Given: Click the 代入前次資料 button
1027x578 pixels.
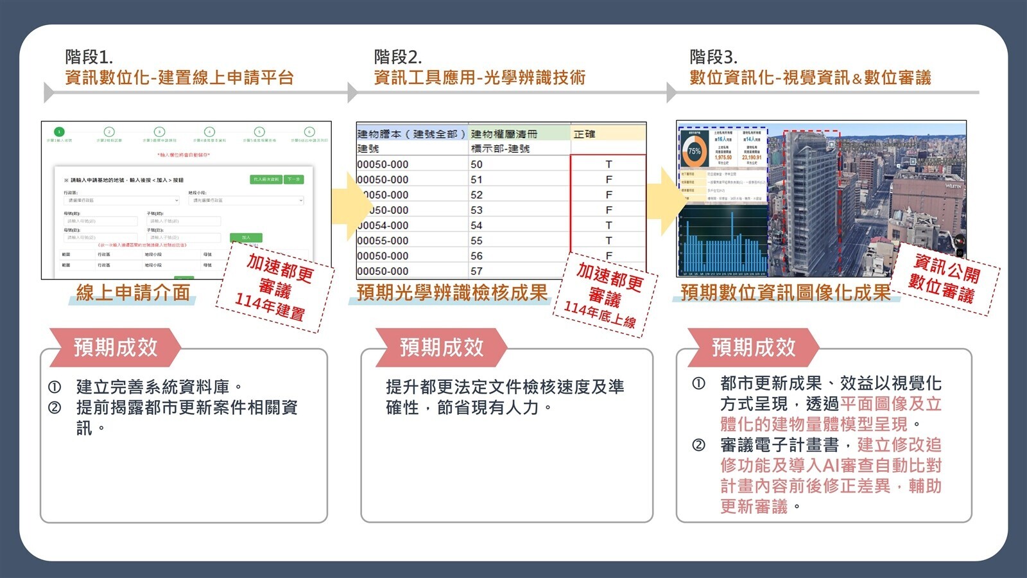Looking at the screenshot, I should tap(266, 179).
